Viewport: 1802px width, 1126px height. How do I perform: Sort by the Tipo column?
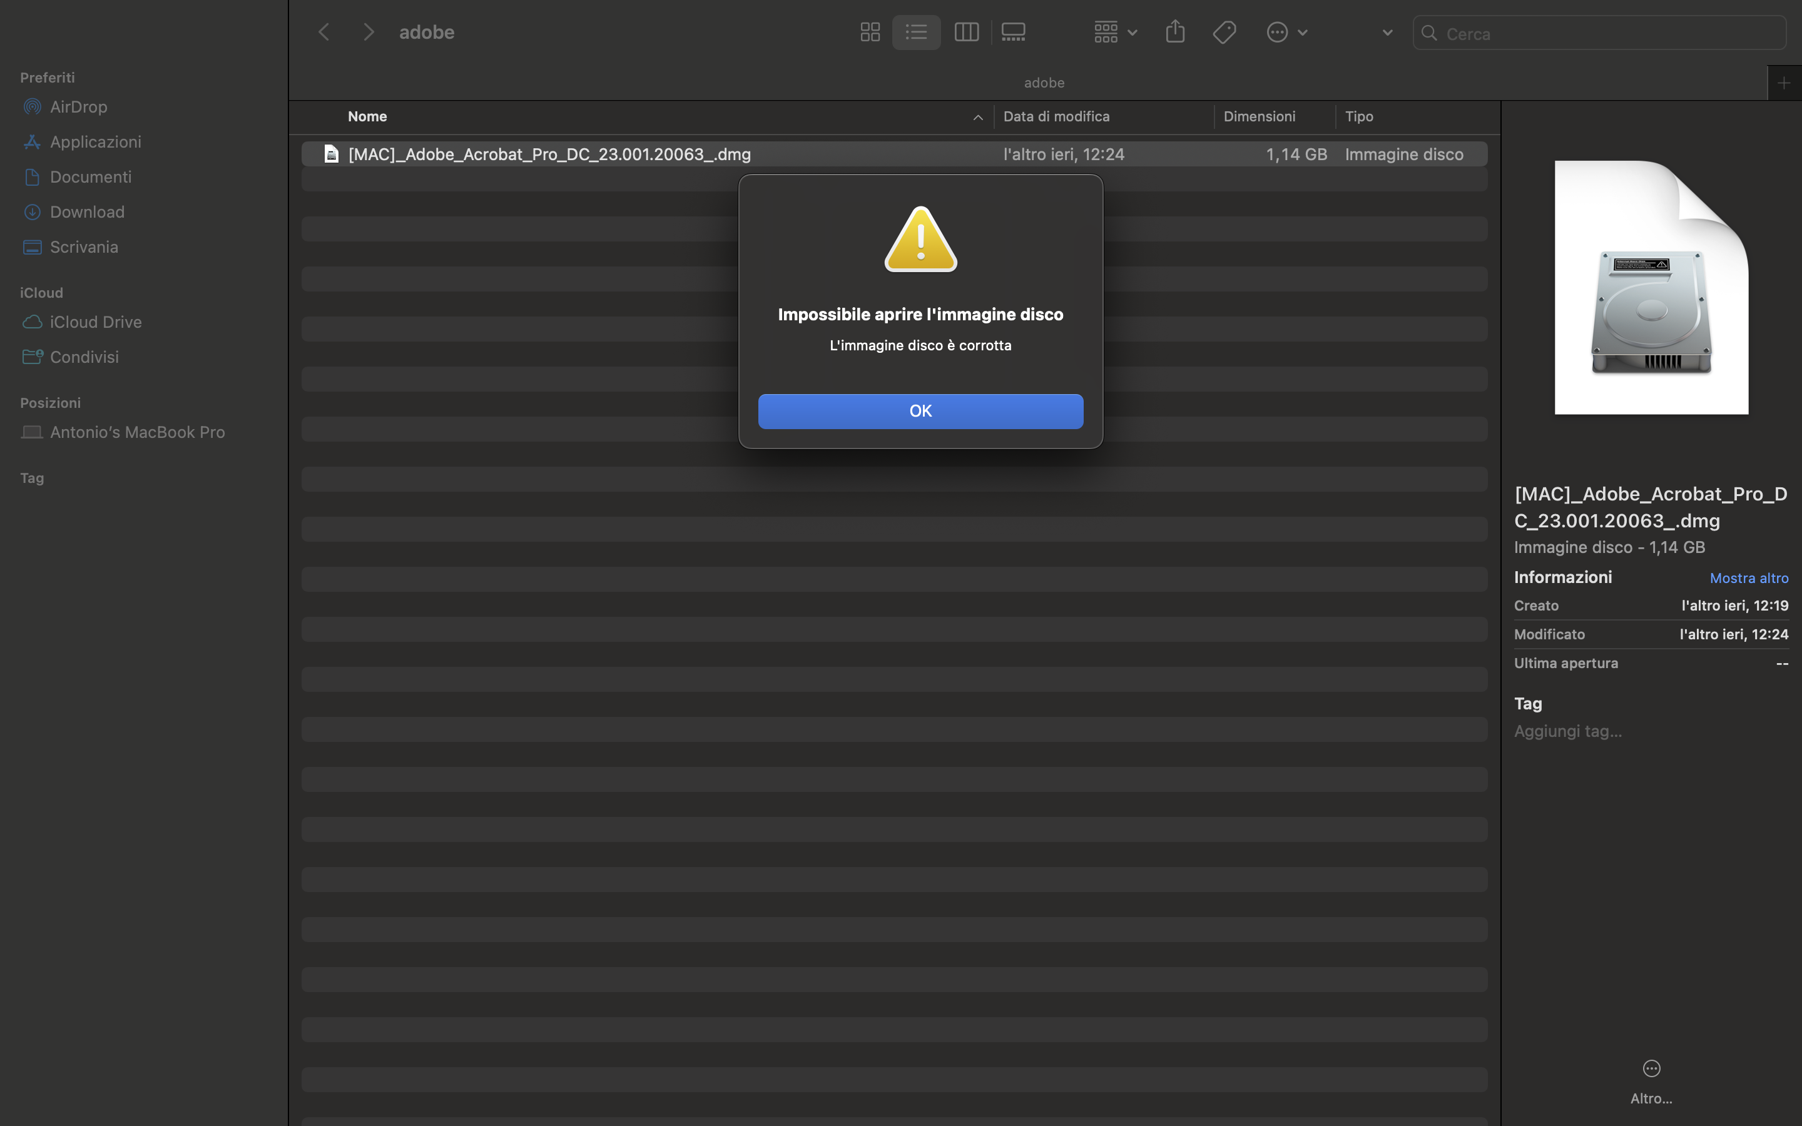[1359, 116]
